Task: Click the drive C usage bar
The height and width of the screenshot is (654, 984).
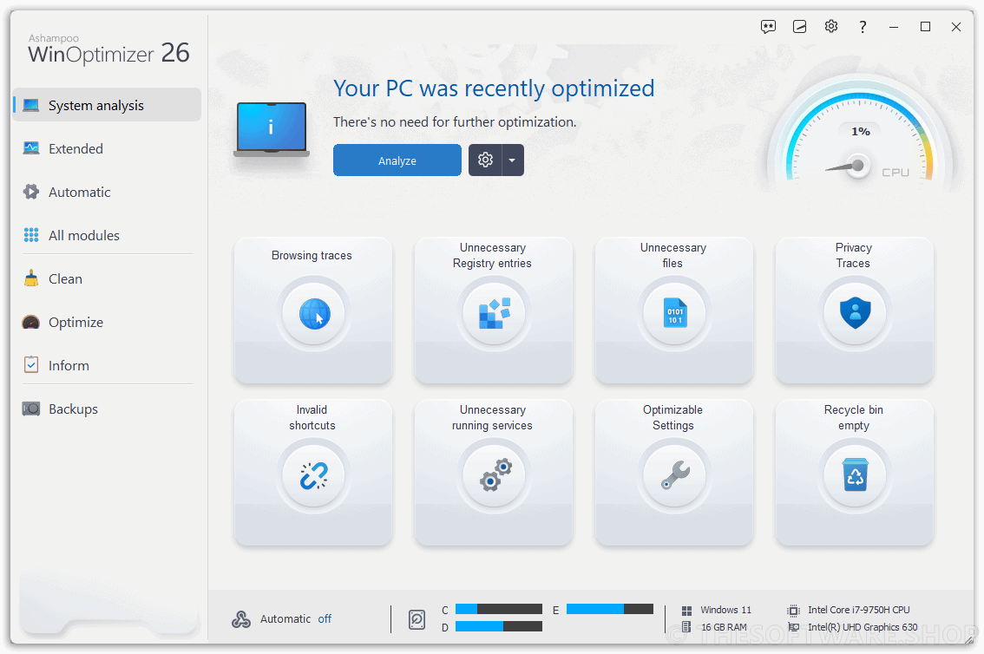Action: tap(499, 609)
